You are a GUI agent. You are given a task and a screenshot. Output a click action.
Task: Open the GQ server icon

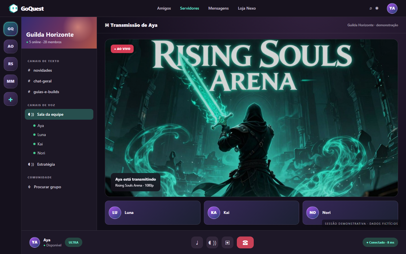coord(10,29)
